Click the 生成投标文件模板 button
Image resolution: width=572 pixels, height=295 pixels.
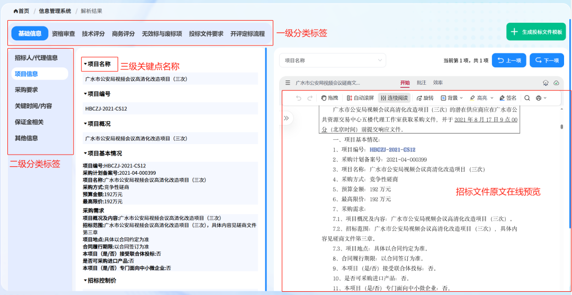click(536, 32)
